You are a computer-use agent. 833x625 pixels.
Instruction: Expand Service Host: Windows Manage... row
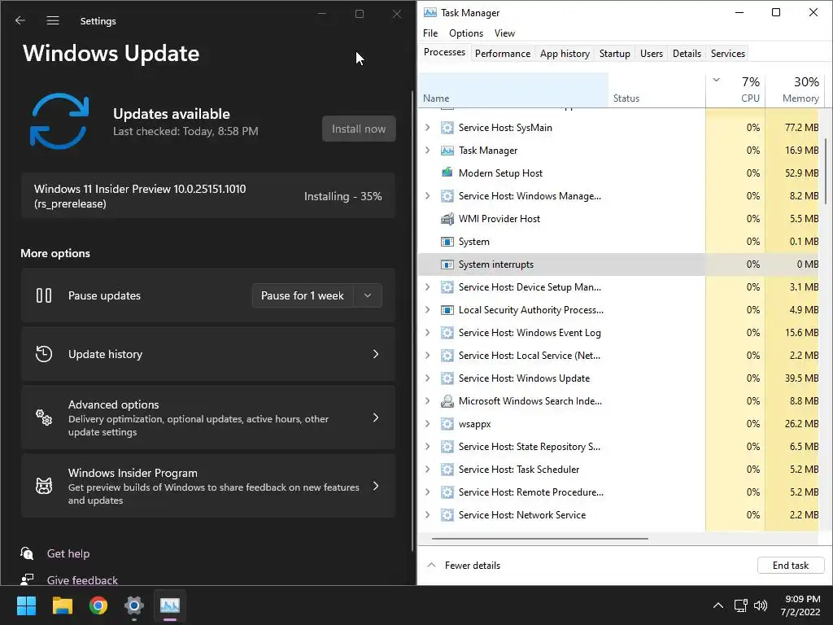[428, 196]
